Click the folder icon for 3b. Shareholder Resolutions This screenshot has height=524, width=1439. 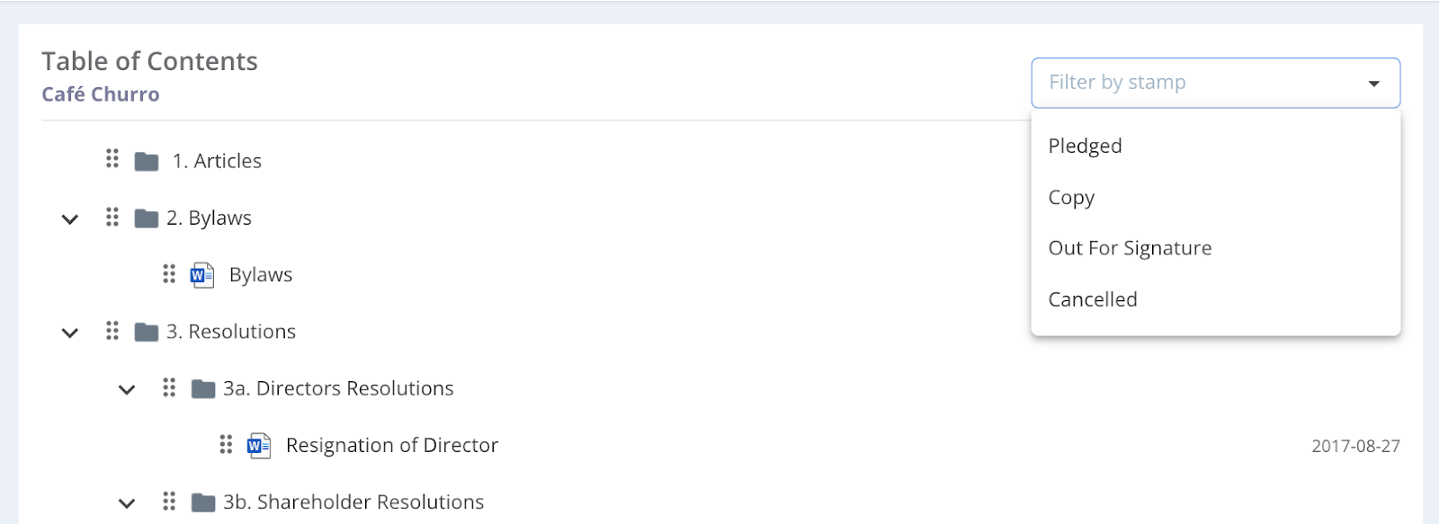[203, 502]
